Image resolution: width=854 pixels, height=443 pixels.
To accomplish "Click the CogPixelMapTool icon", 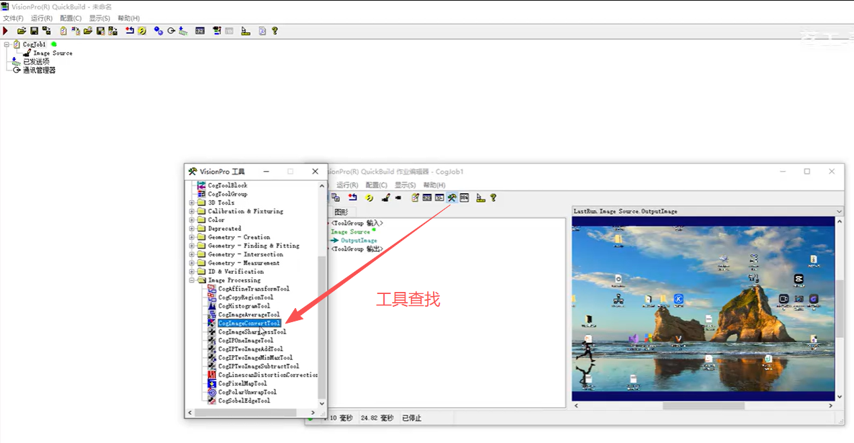I will coord(212,383).
